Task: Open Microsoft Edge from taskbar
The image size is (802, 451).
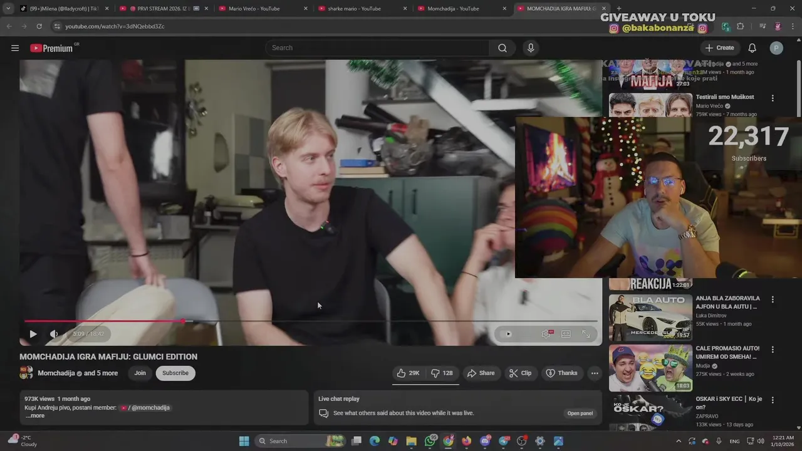Action: [375, 441]
